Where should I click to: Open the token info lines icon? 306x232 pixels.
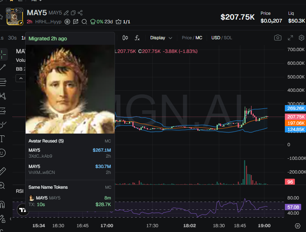coord(68,21)
